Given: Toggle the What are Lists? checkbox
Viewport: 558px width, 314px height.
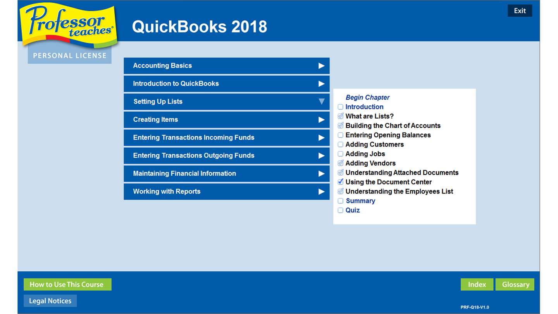Looking at the screenshot, I should (x=341, y=116).
